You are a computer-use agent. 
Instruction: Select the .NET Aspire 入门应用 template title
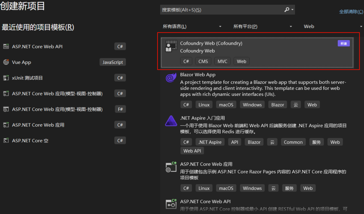202,118
